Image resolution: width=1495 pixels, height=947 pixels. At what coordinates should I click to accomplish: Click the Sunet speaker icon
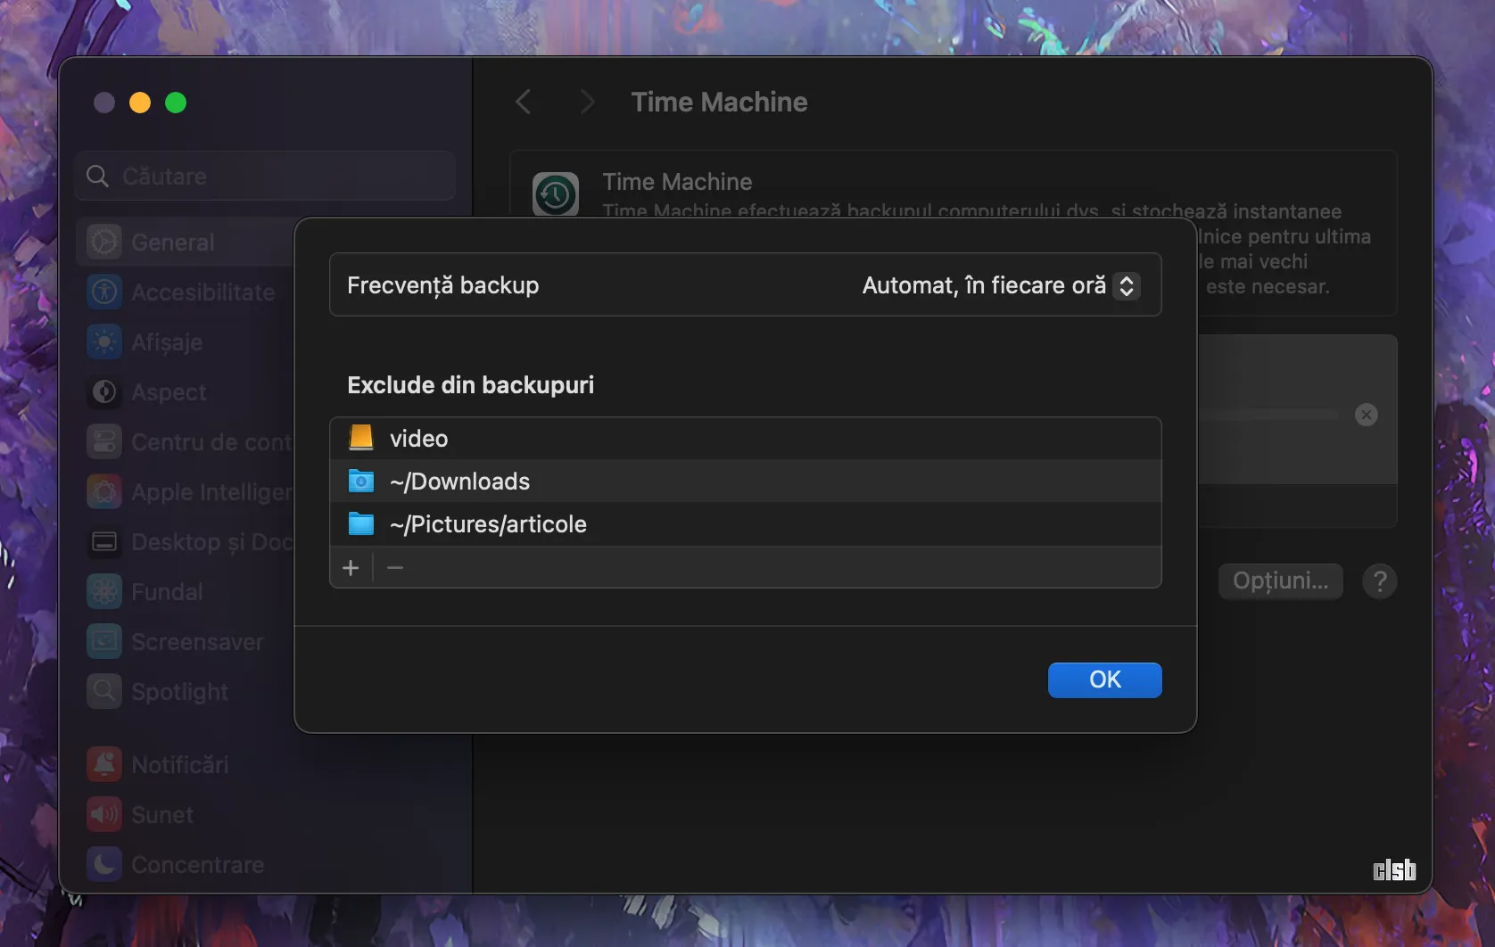[x=104, y=814]
